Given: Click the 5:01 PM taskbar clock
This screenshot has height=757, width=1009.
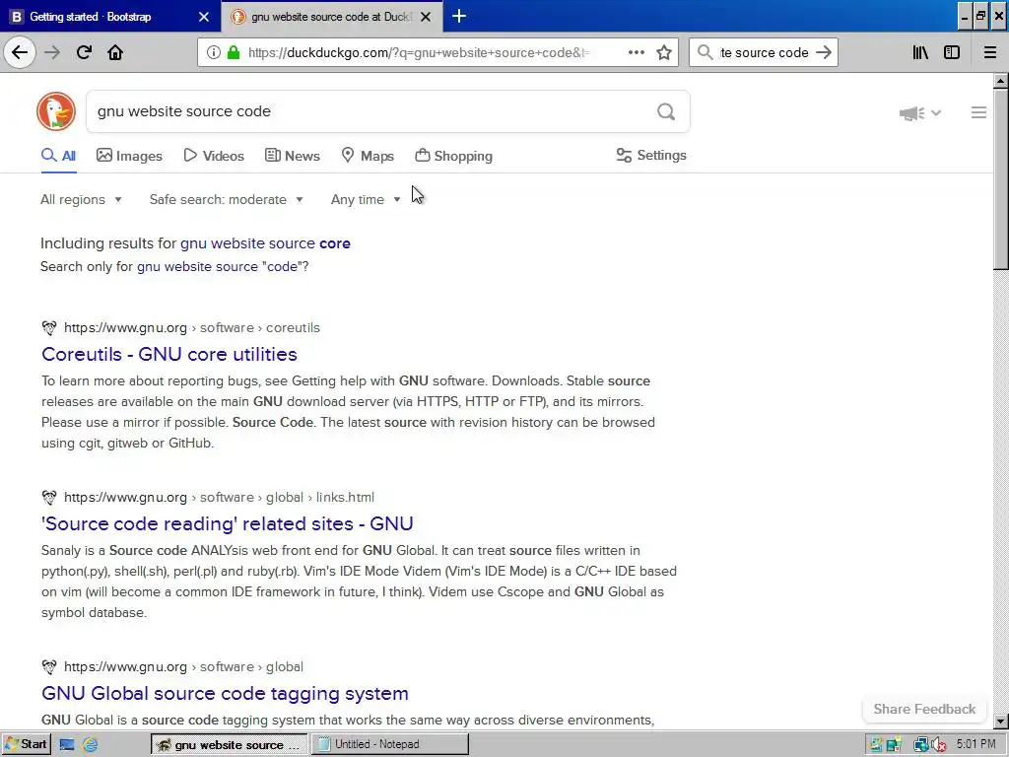Looking at the screenshot, I should click(975, 744).
